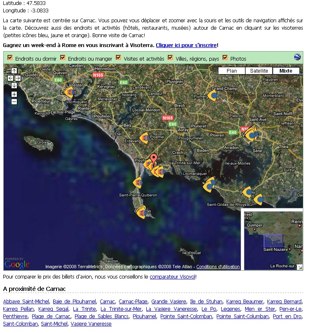Open the Penthievre link

click(15, 316)
